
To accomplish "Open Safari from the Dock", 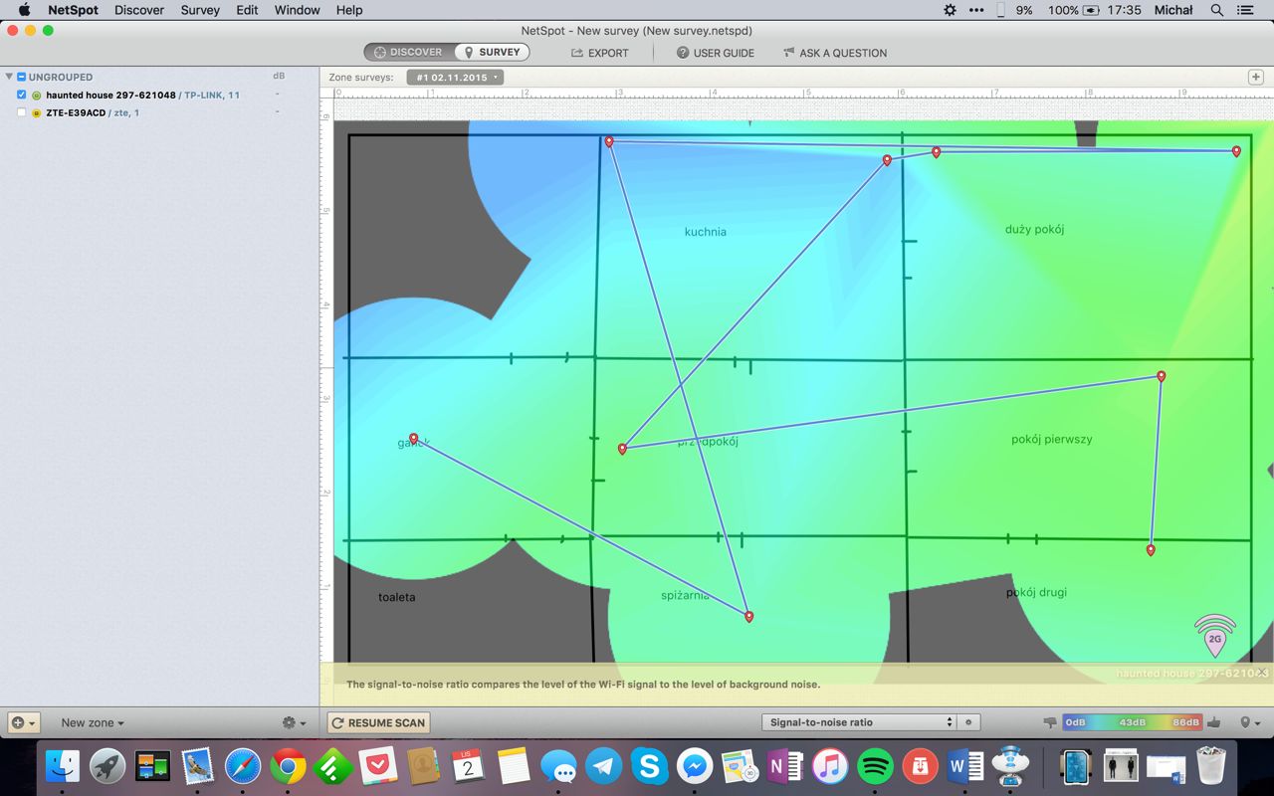I will [x=243, y=766].
